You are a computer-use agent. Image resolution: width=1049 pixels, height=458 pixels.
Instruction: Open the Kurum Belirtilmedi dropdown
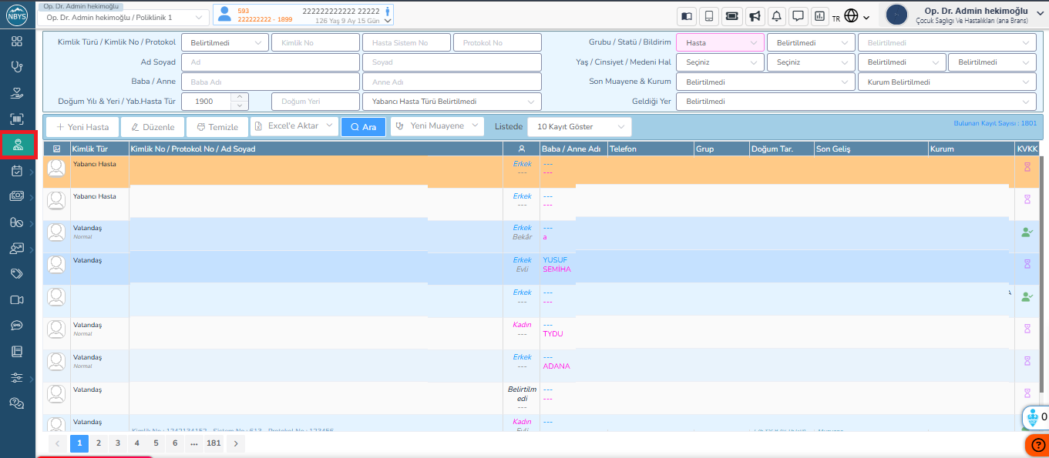tap(946, 82)
